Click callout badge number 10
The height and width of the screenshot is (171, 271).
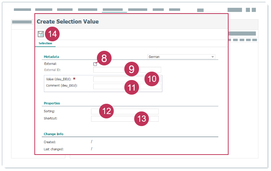[152, 79]
